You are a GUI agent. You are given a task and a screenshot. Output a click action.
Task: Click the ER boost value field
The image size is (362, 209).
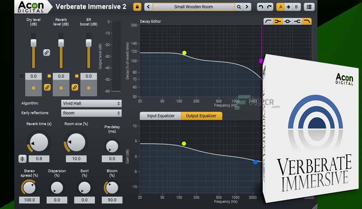pos(89,76)
